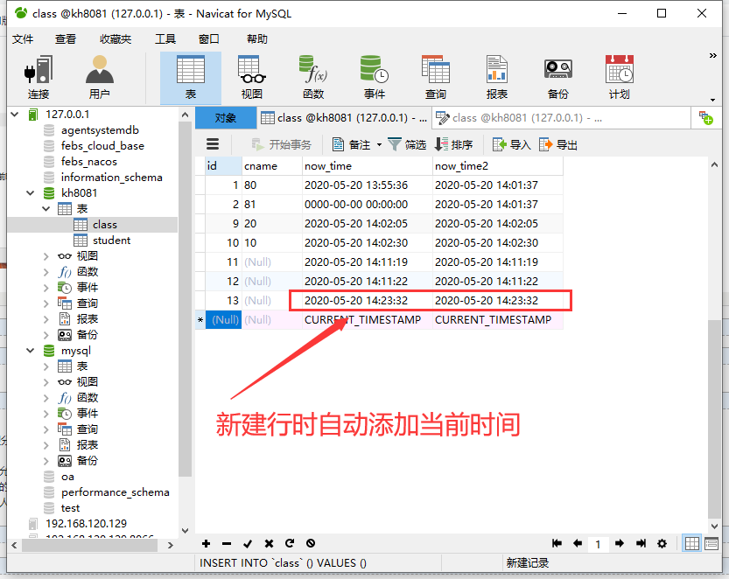The height and width of the screenshot is (579, 729).
Task: Collapse the 表 node under kh8081
Action: 46,209
